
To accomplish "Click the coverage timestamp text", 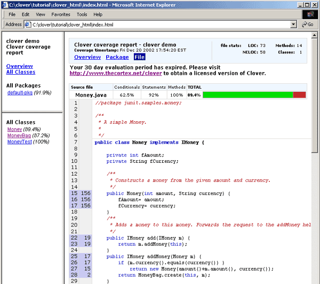I will pos(130,50).
